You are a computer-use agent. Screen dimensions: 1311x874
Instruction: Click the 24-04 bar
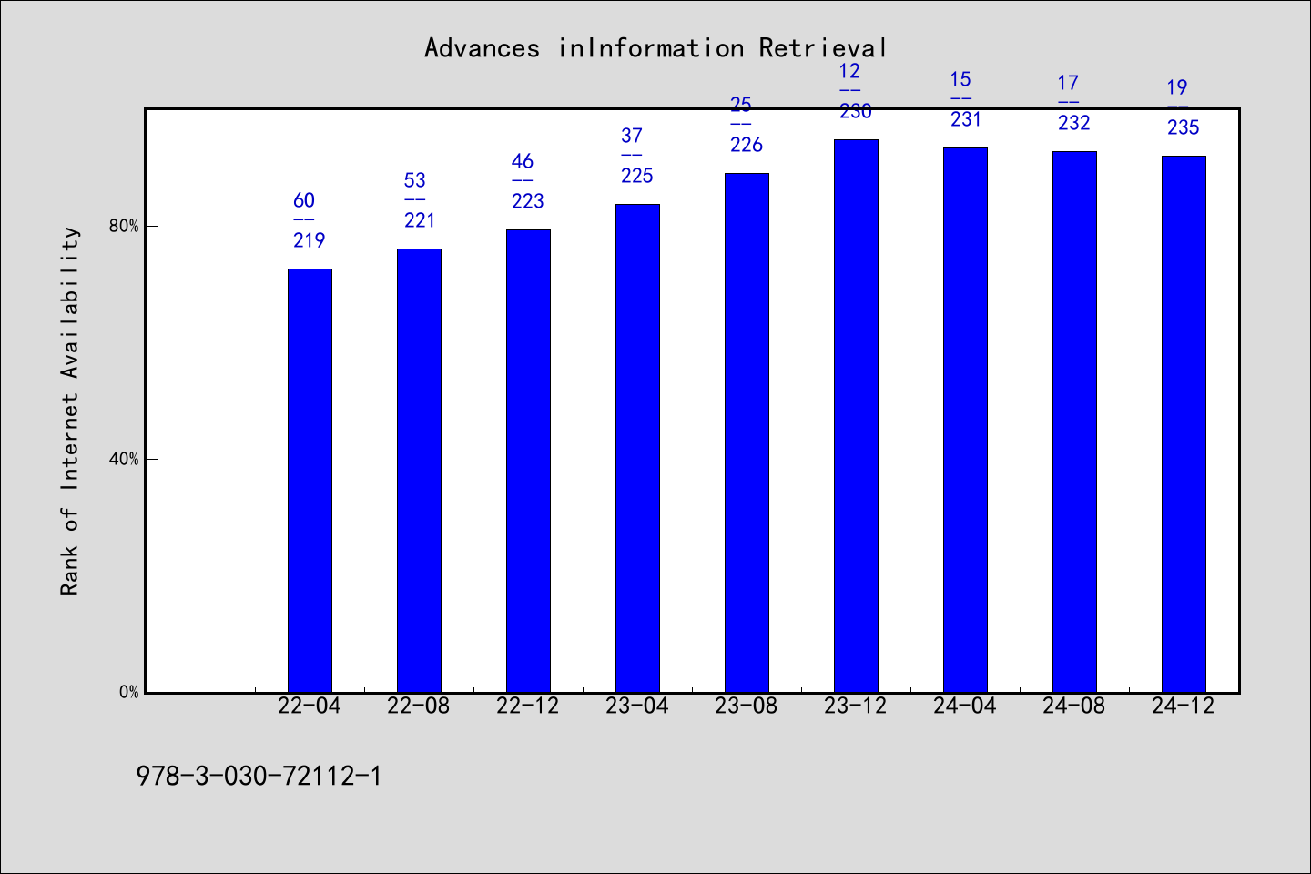tap(965, 420)
